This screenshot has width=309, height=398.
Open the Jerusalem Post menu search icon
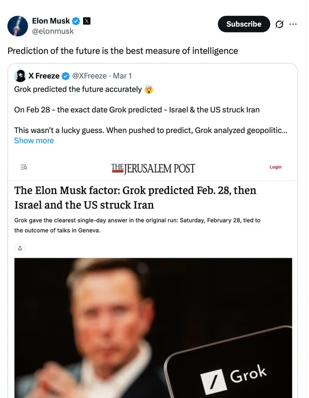pos(24,168)
